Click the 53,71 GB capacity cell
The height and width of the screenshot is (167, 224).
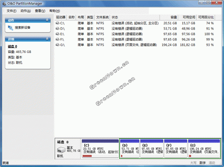(170, 29)
